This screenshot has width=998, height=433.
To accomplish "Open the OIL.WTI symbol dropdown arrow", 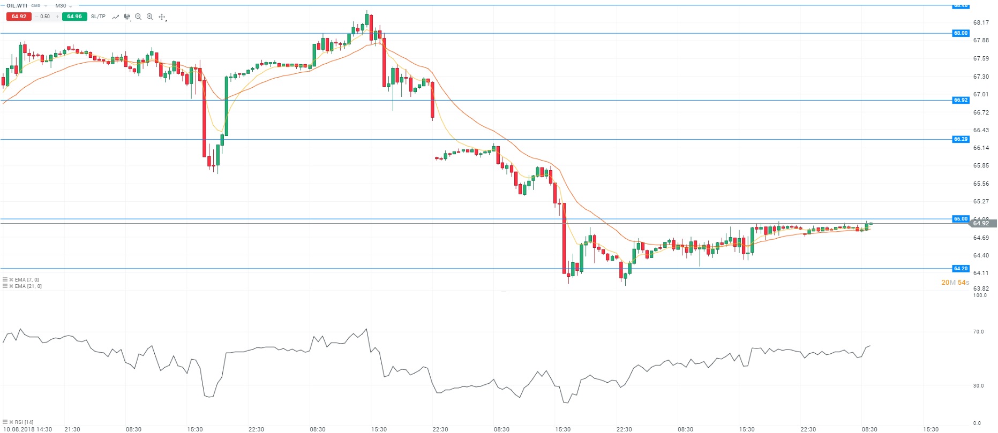I will pos(46,6).
